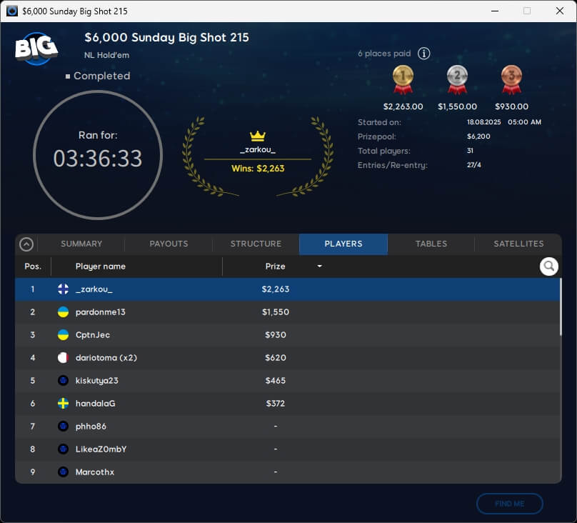Image resolution: width=577 pixels, height=523 pixels.
Task: Click the gold first place medal
Action: pos(403,79)
